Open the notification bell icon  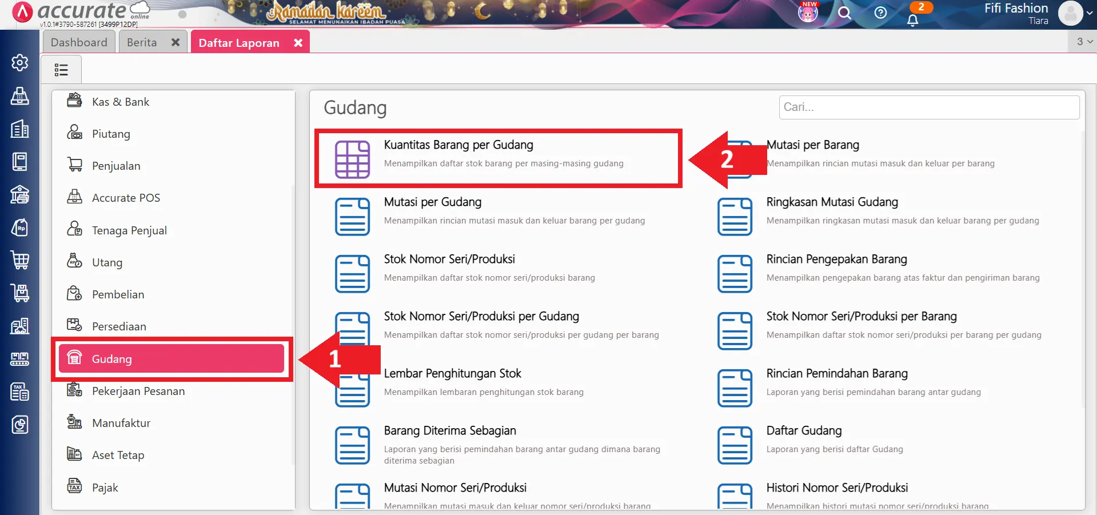pyautogui.click(x=912, y=20)
